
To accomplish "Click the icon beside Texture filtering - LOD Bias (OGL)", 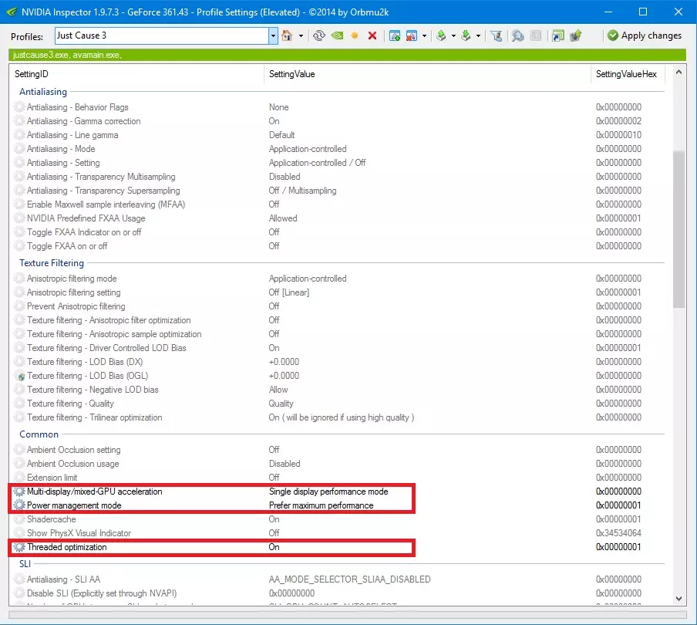I will [21, 377].
